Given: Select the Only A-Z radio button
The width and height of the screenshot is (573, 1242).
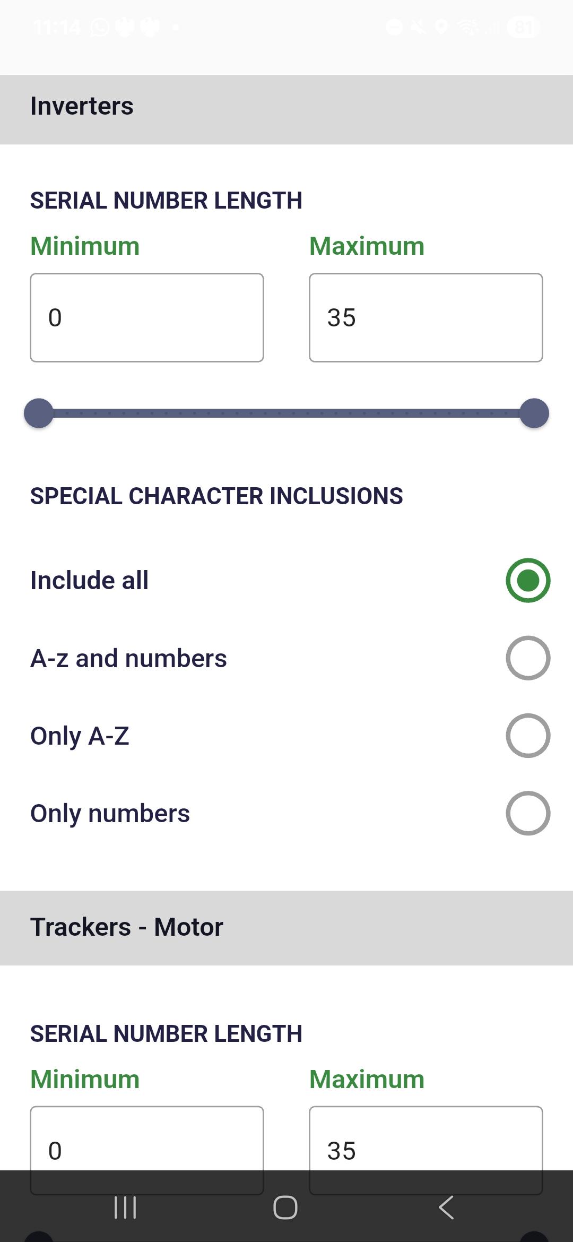Looking at the screenshot, I should pos(527,736).
